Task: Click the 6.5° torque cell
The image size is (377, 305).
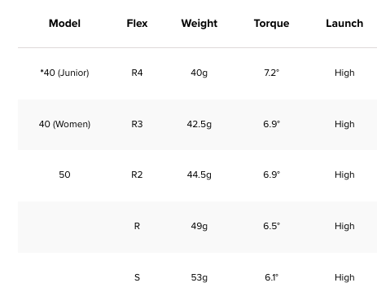Action: (x=271, y=226)
